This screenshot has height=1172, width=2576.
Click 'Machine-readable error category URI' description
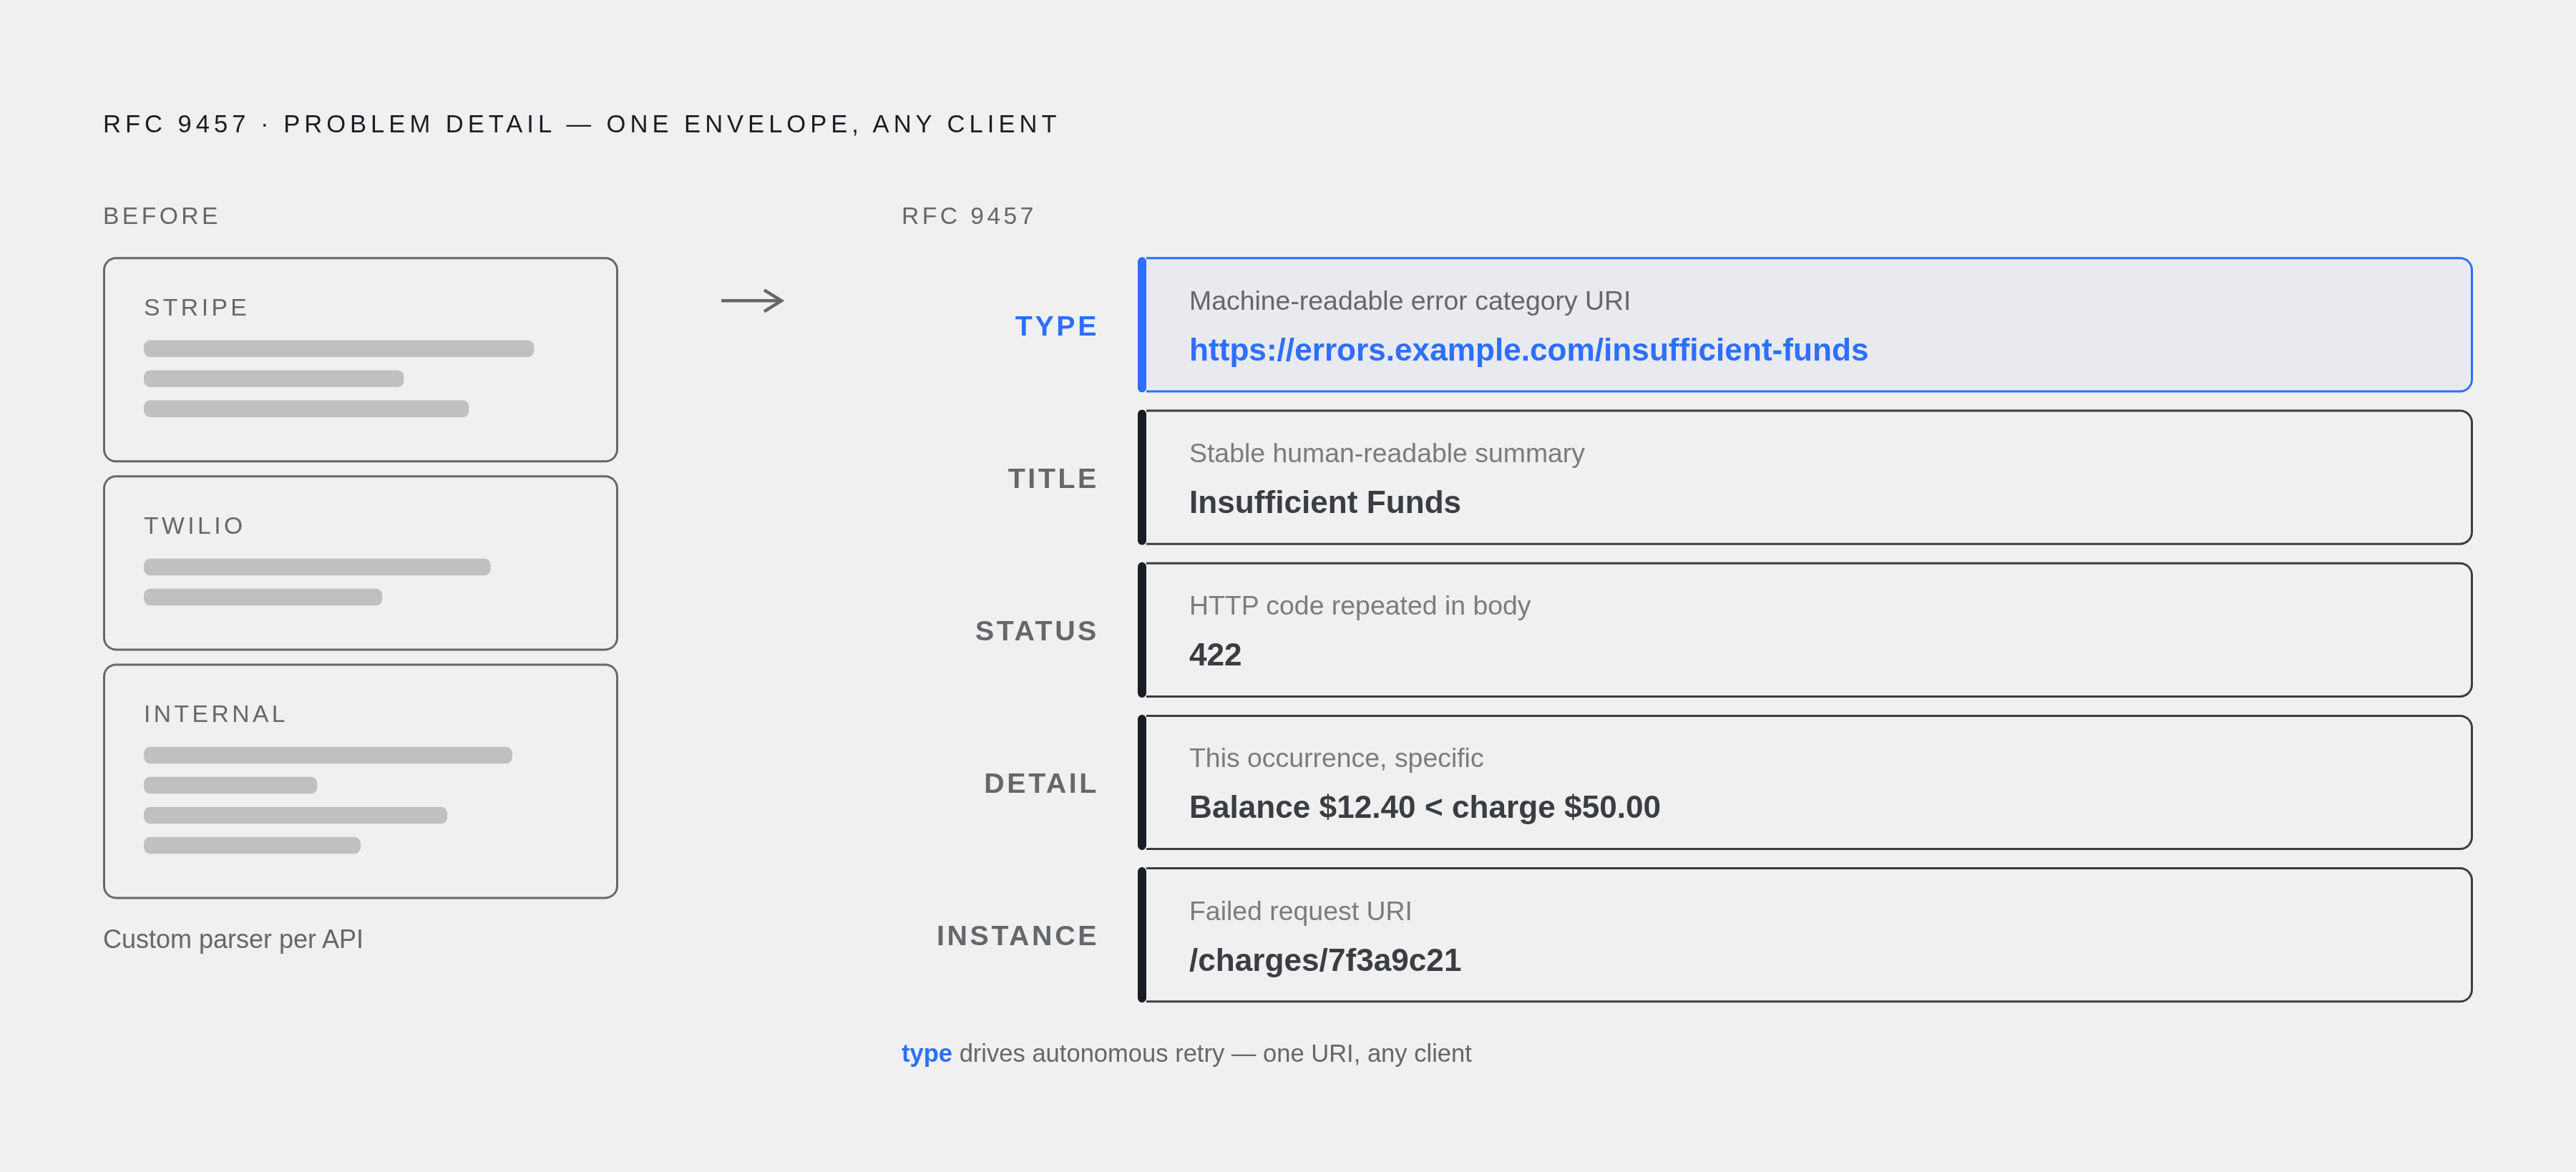tap(1409, 301)
